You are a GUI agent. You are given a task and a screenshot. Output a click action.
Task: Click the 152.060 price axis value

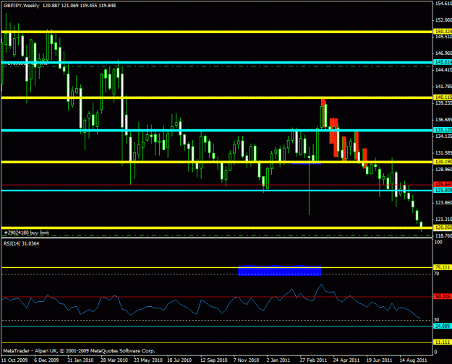443,20
